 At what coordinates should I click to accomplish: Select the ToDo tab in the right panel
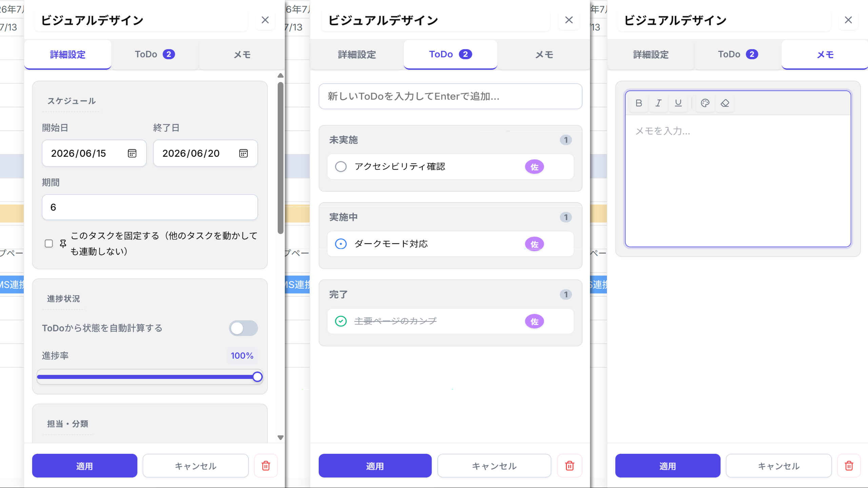(x=738, y=55)
